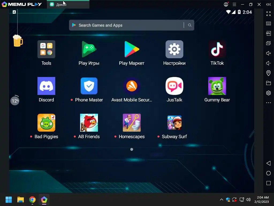Select the Домой tab
Image resolution: width=274 pixels, height=206 pixels.
tap(68, 4)
